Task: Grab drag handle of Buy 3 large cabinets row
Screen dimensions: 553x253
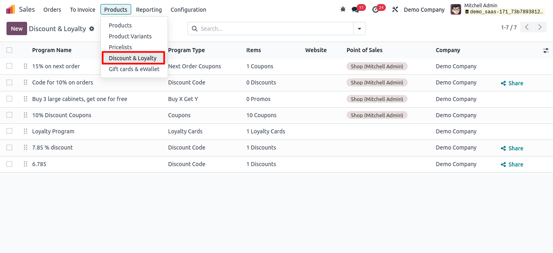Action: 26,99
